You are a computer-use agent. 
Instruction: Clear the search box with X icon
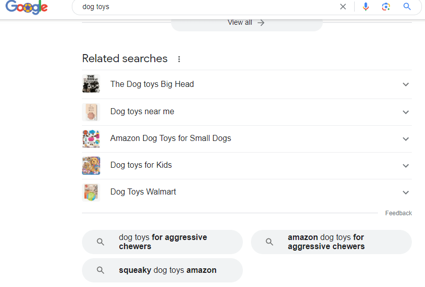pyautogui.click(x=343, y=7)
